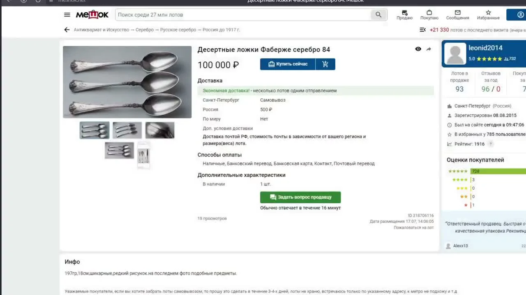Open the Покупаю menu
The width and height of the screenshot is (526, 295).
(x=429, y=15)
